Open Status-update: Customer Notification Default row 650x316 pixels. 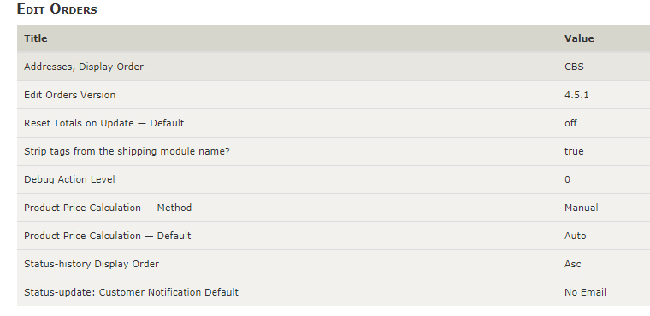tap(334, 292)
